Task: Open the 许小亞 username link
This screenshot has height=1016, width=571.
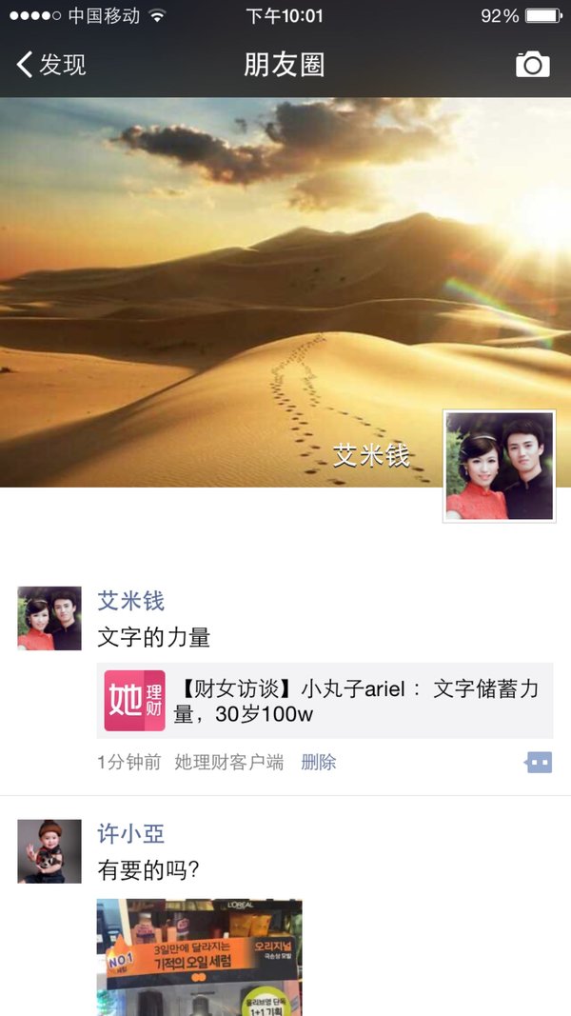Action: coord(130,833)
